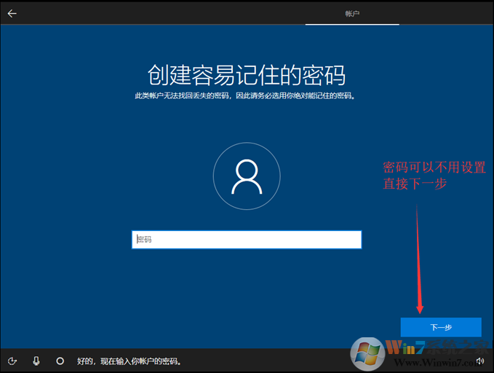Click red annotation text 直接下一步

pos(415,184)
